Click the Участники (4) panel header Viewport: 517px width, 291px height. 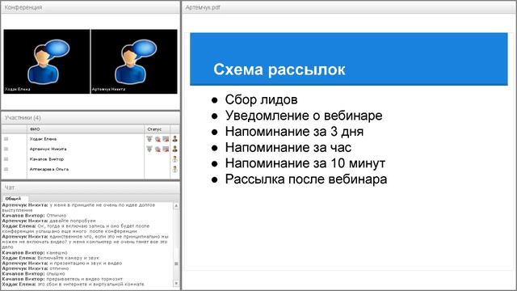pos(90,118)
